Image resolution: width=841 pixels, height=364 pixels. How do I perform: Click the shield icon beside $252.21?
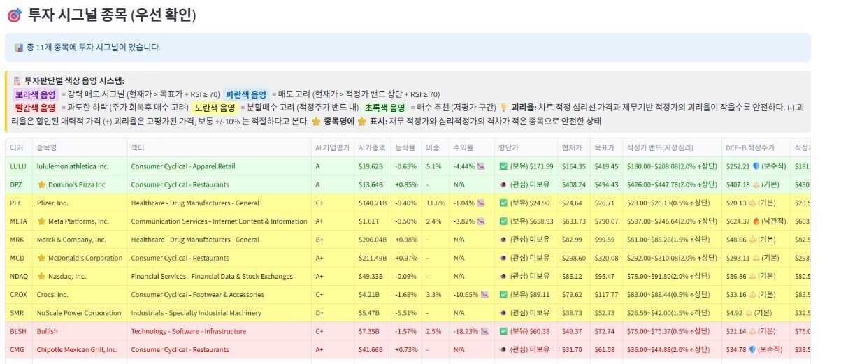754,166
